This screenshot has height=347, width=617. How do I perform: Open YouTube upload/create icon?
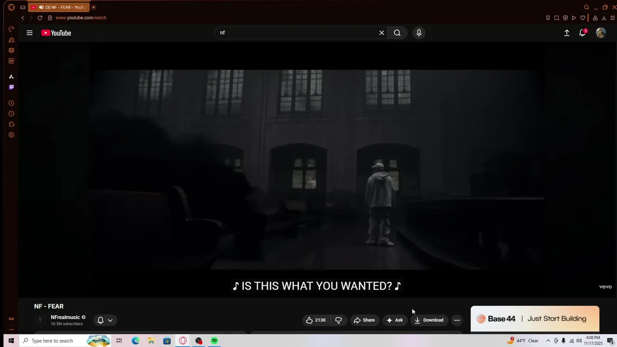(567, 33)
